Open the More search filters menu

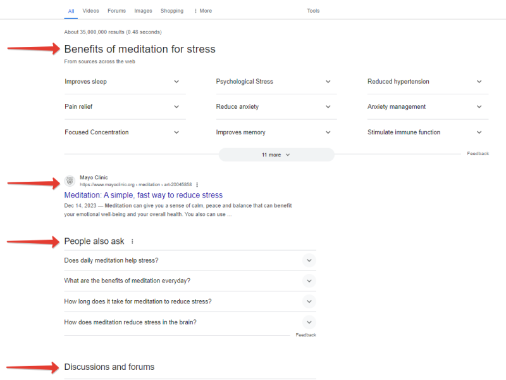click(203, 11)
